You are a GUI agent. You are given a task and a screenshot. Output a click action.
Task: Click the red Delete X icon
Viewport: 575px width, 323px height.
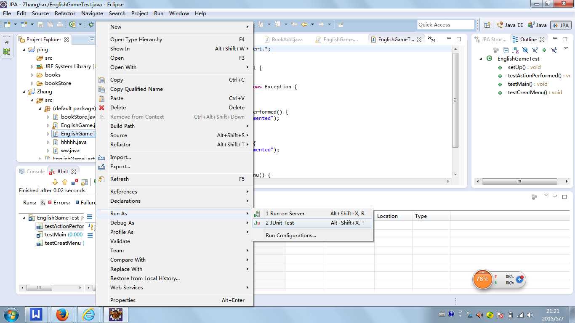[x=101, y=108]
